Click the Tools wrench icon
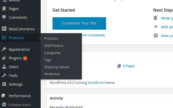173x108 pixels. pos(4,76)
